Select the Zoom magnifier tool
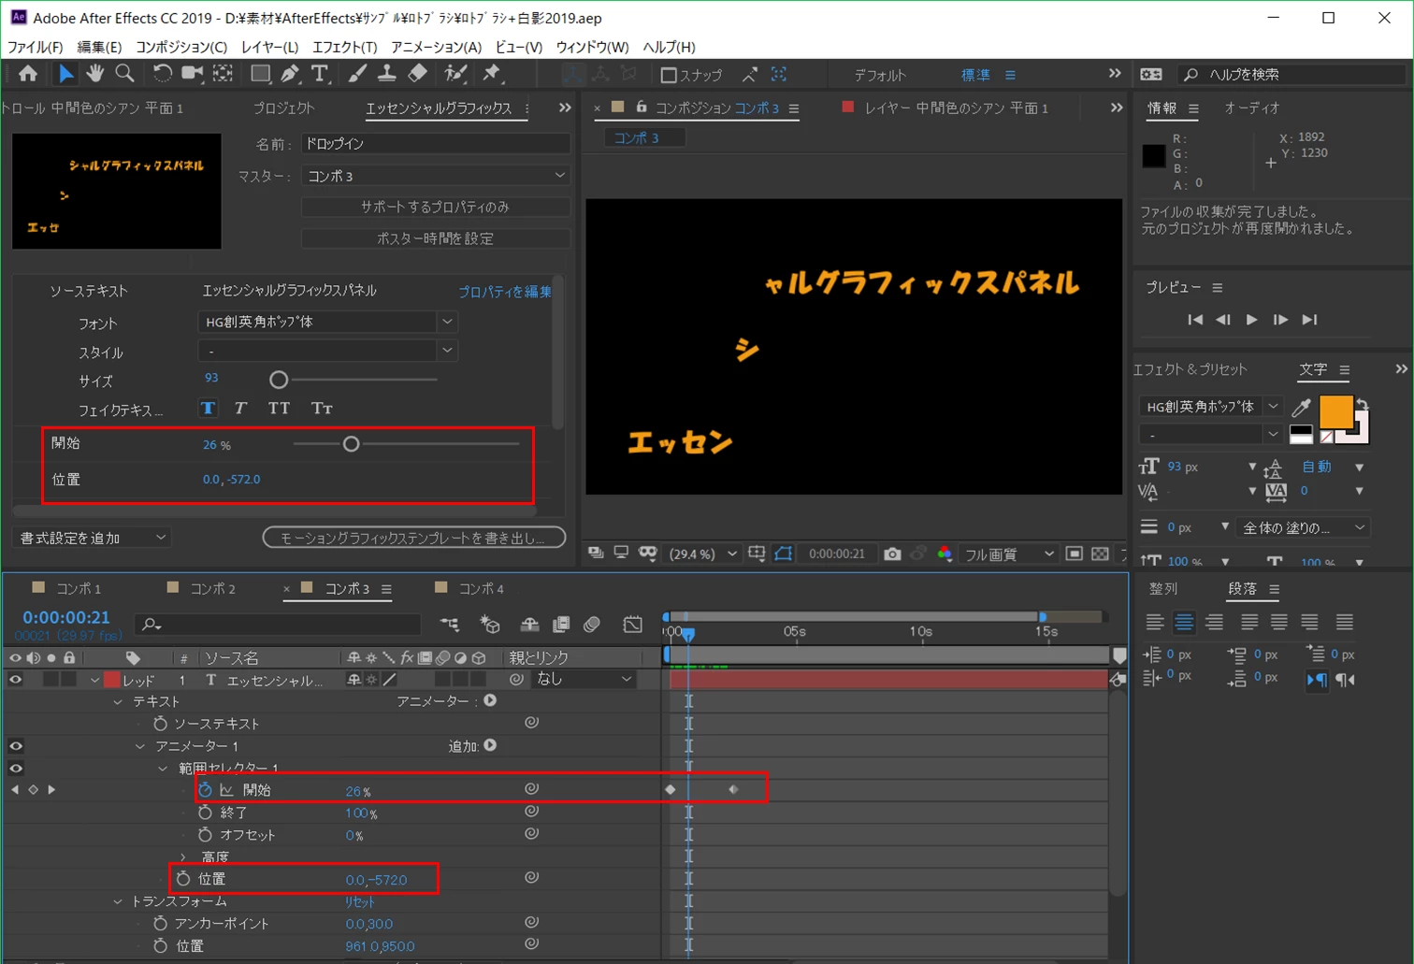Image resolution: width=1414 pixels, height=964 pixels. [x=124, y=74]
